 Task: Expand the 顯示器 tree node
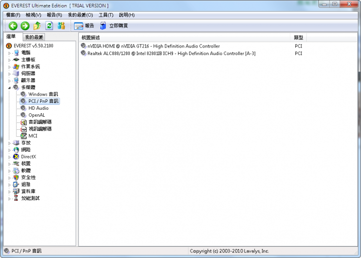[10, 81]
